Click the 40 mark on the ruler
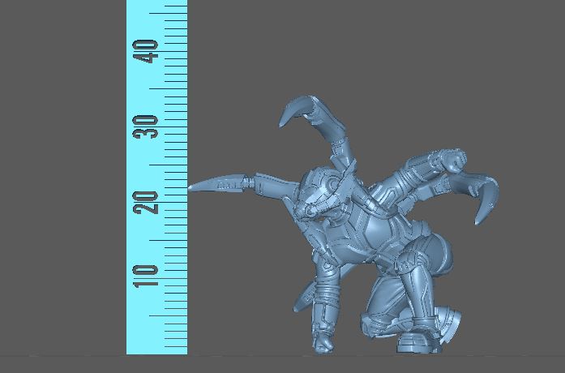565x373 pixels. pos(148,54)
